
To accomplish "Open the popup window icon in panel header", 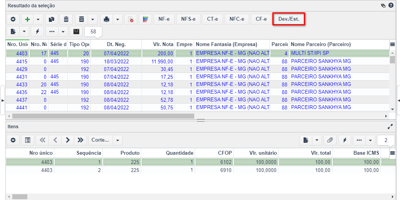I will click(383, 5).
